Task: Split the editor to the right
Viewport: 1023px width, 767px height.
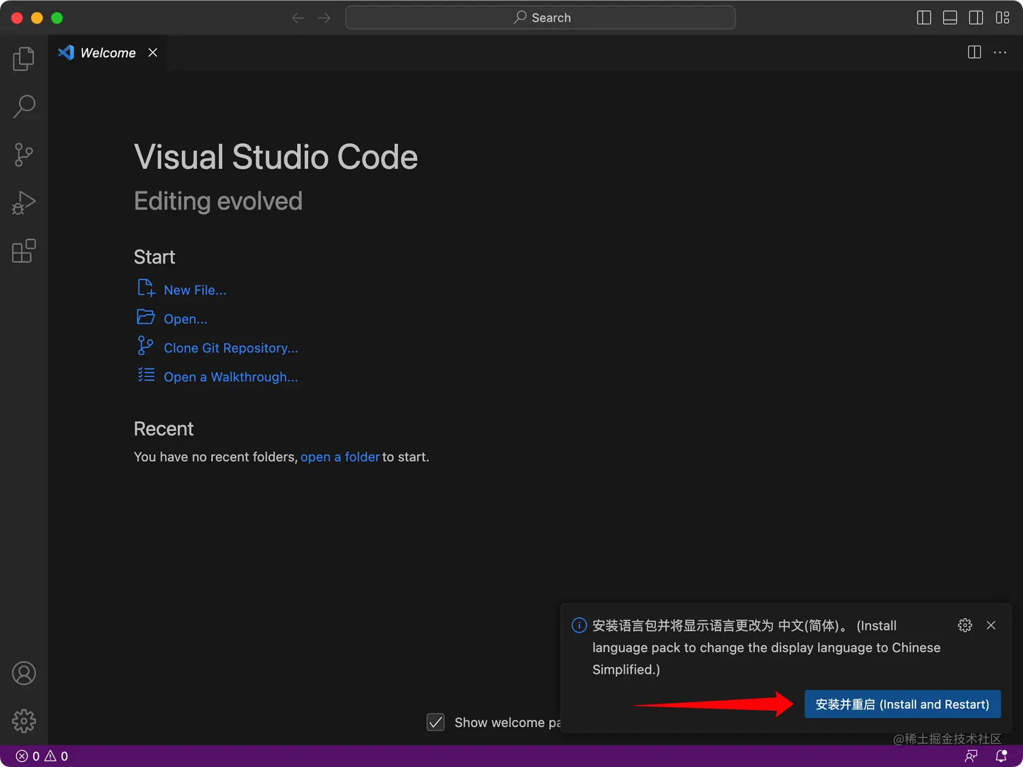Action: click(974, 52)
